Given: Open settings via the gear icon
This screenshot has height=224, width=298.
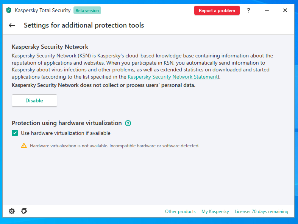Looking at the screenshot, I should click(x=12, y=211).
